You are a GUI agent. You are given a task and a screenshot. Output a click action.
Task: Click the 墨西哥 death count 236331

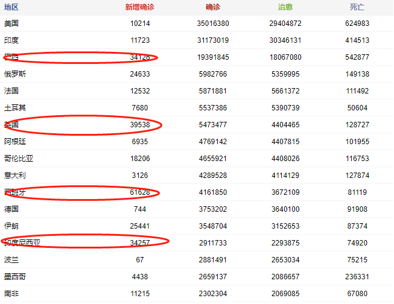click(x=358, y=277)
